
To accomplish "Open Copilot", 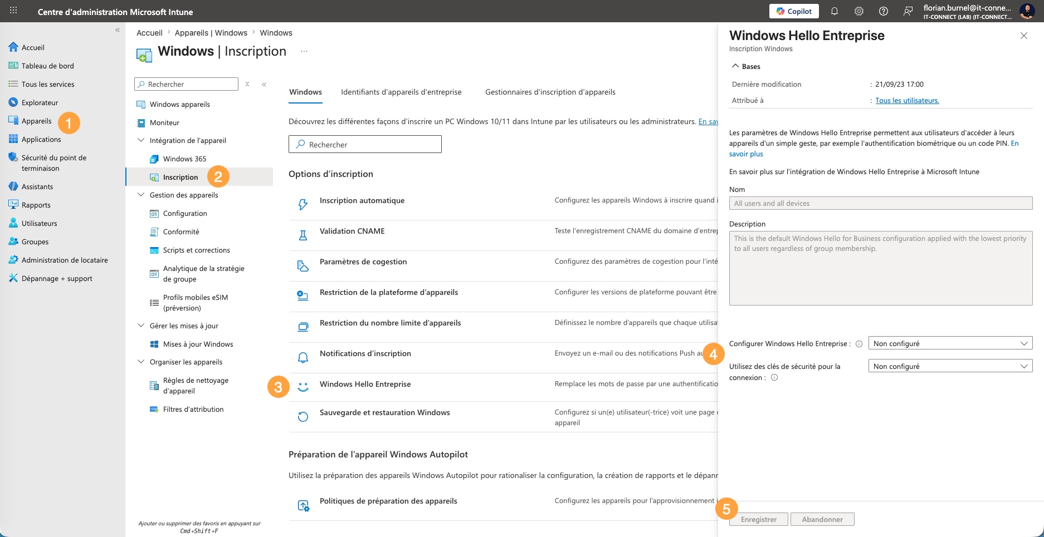I will coord(794,11).
